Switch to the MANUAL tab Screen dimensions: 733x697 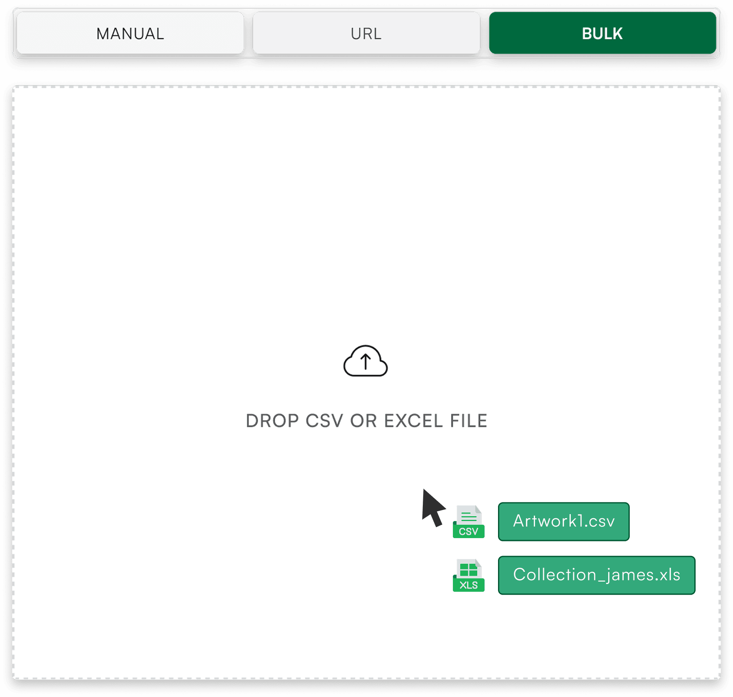130,33
